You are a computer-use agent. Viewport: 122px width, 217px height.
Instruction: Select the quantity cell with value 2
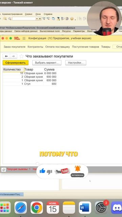[13, 77]
